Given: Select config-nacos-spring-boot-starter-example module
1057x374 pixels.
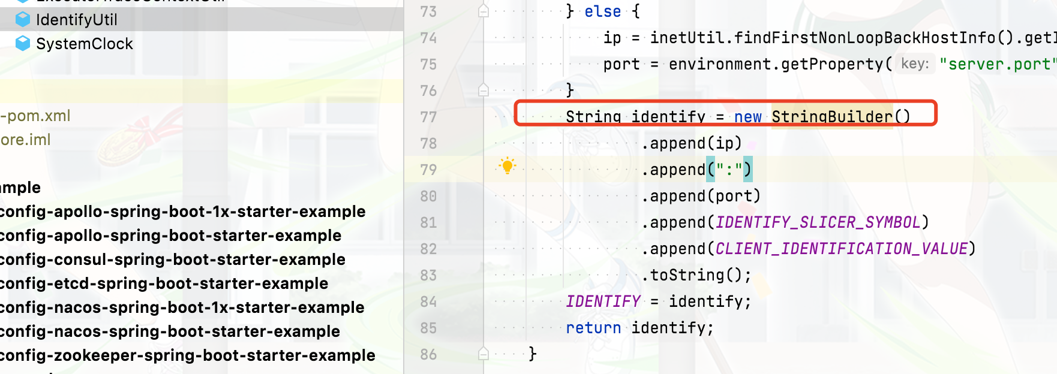Looking at the screenshot, I should click(170, 331).
